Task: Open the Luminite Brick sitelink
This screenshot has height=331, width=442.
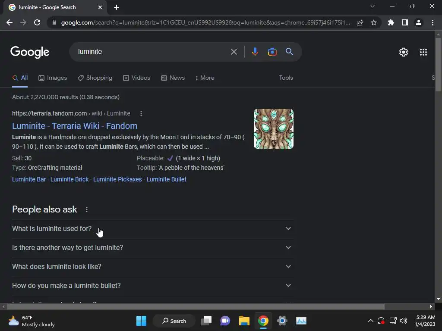Action: point(69,179)
